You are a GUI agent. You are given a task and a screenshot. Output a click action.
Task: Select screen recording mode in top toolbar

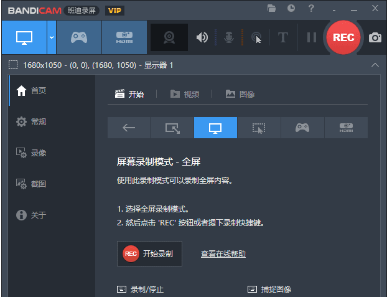pyautogui.click(x=24, y=37)
